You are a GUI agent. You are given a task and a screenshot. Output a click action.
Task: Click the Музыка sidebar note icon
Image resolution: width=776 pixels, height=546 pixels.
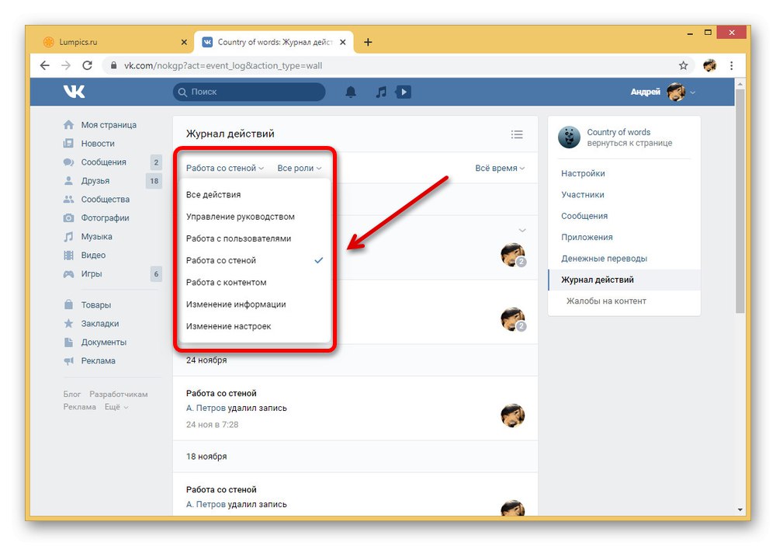tap(69, 237)
